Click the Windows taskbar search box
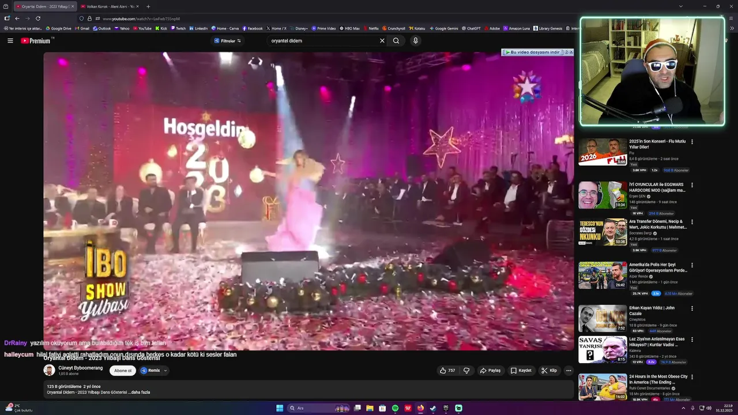The height and width of the screenshot is (415, 738). coord(319,408)
